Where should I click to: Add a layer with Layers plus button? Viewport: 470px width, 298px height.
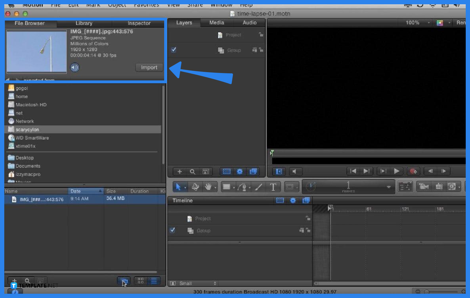coord(180,172)
